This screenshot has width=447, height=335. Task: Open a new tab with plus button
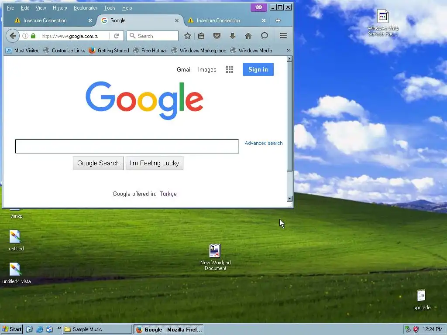[278, 21]
